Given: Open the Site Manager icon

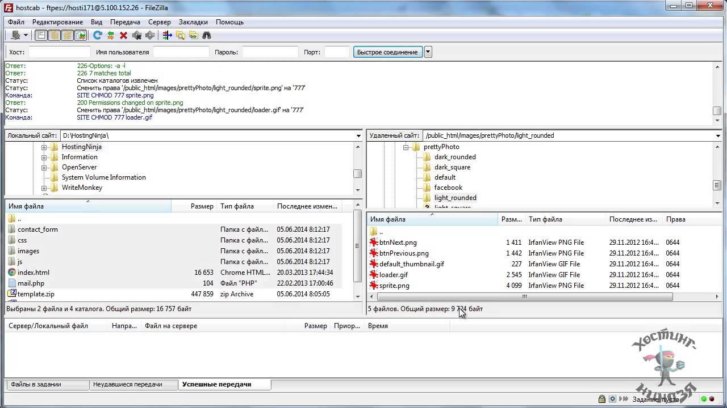Looking at the screenshot, I should 15,35.
